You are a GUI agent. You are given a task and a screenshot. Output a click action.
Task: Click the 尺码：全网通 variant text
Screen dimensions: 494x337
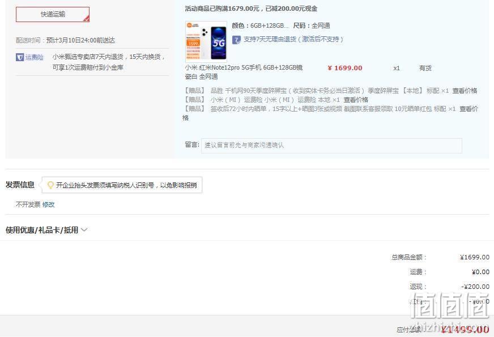pos(311,25)
